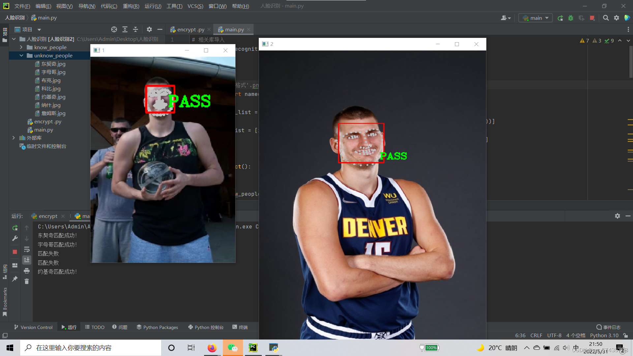The height and width of the screenshot is (356, 633).
Task: Open WeChat from the taskbar
Action: [233, 348]
